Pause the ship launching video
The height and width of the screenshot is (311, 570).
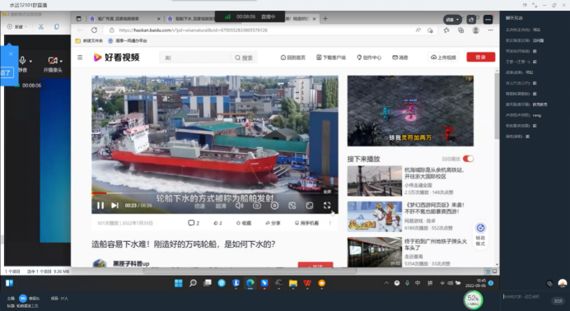(100, 206)
